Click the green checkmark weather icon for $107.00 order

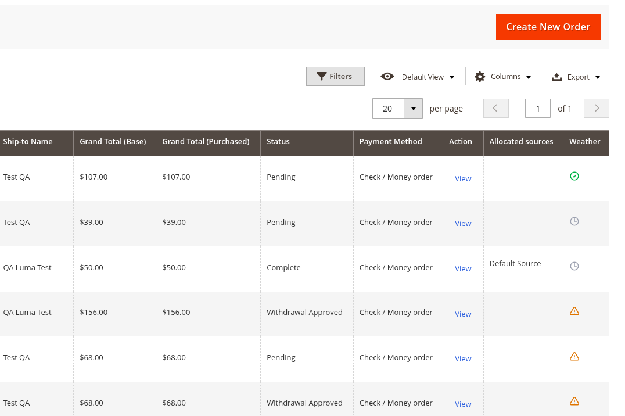pos(574,176)
